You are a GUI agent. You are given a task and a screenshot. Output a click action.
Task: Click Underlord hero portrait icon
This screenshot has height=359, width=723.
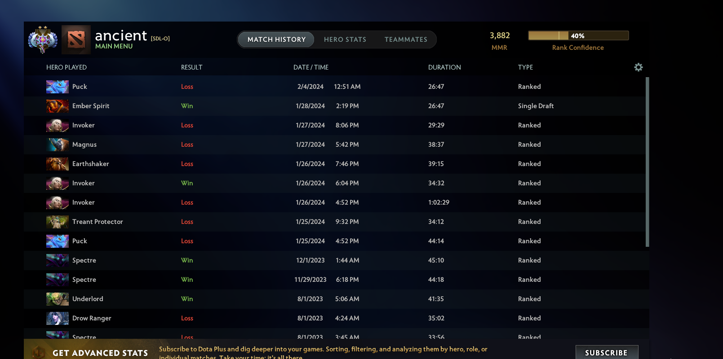pyautogui.click(x=58, y=299)
